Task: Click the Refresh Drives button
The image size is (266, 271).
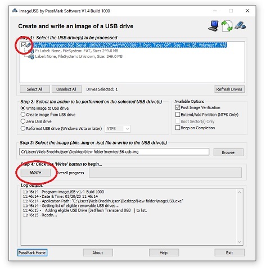Action: click(x=229, y=89)
